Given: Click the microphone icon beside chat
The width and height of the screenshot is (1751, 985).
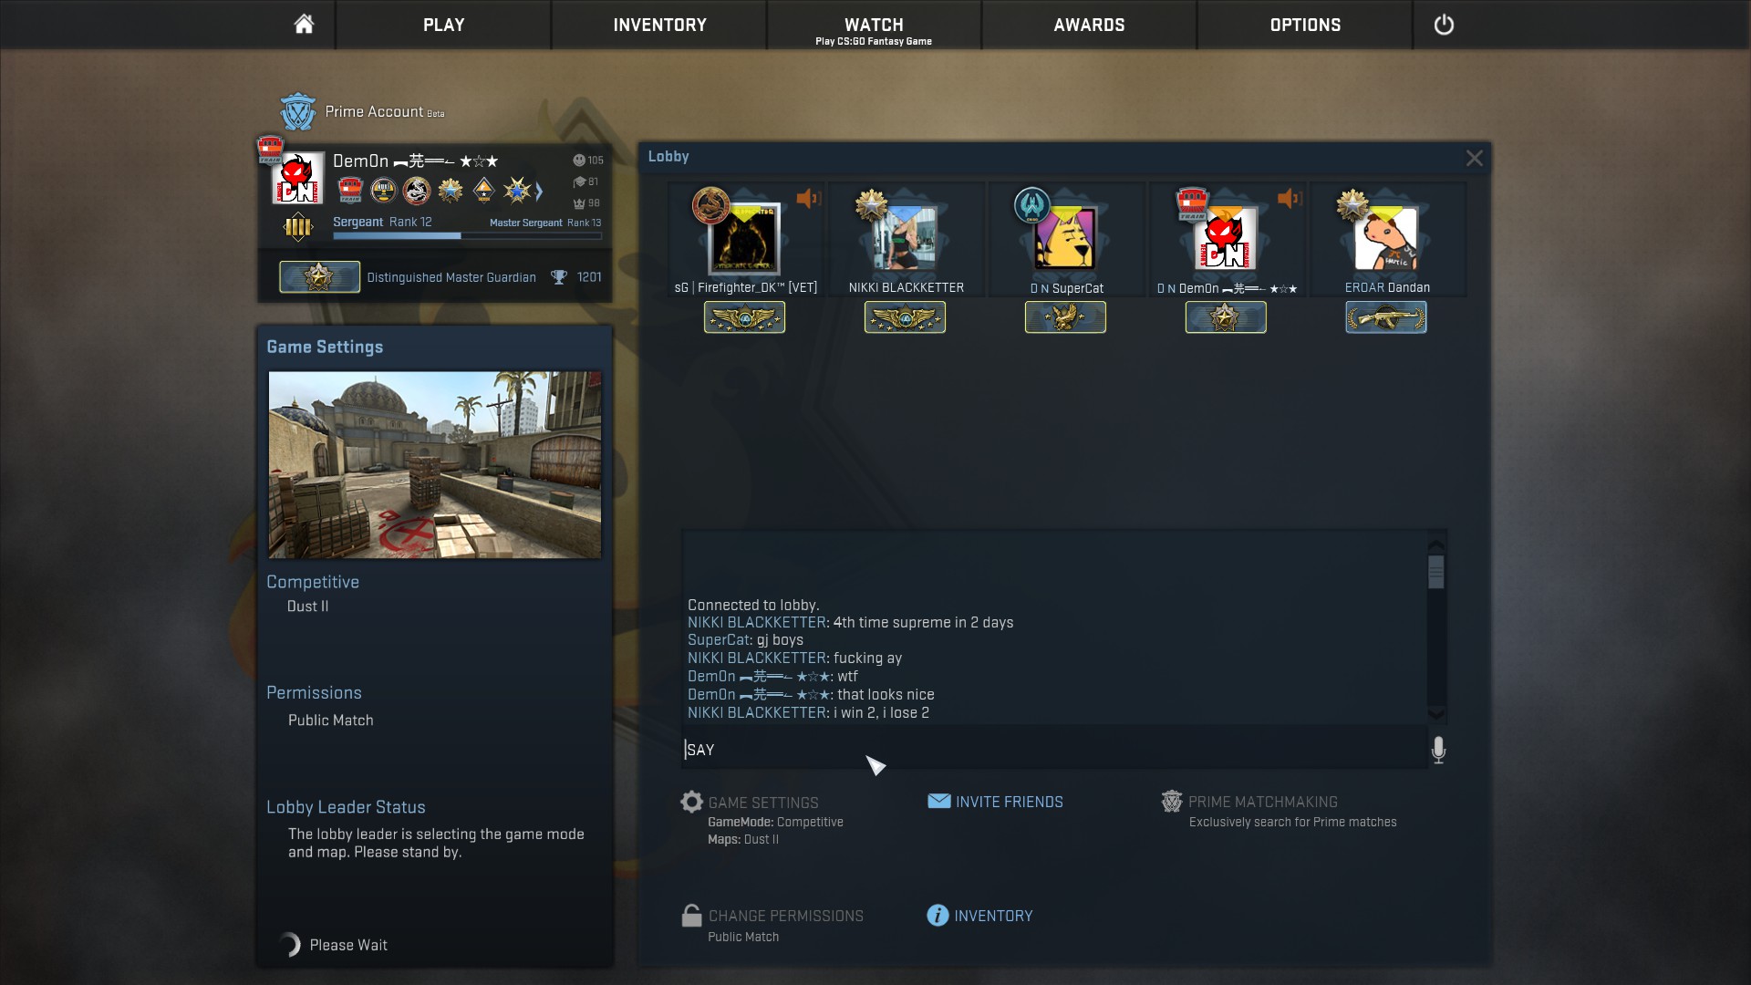Looking at the screenshot, I should (1438, 750).
